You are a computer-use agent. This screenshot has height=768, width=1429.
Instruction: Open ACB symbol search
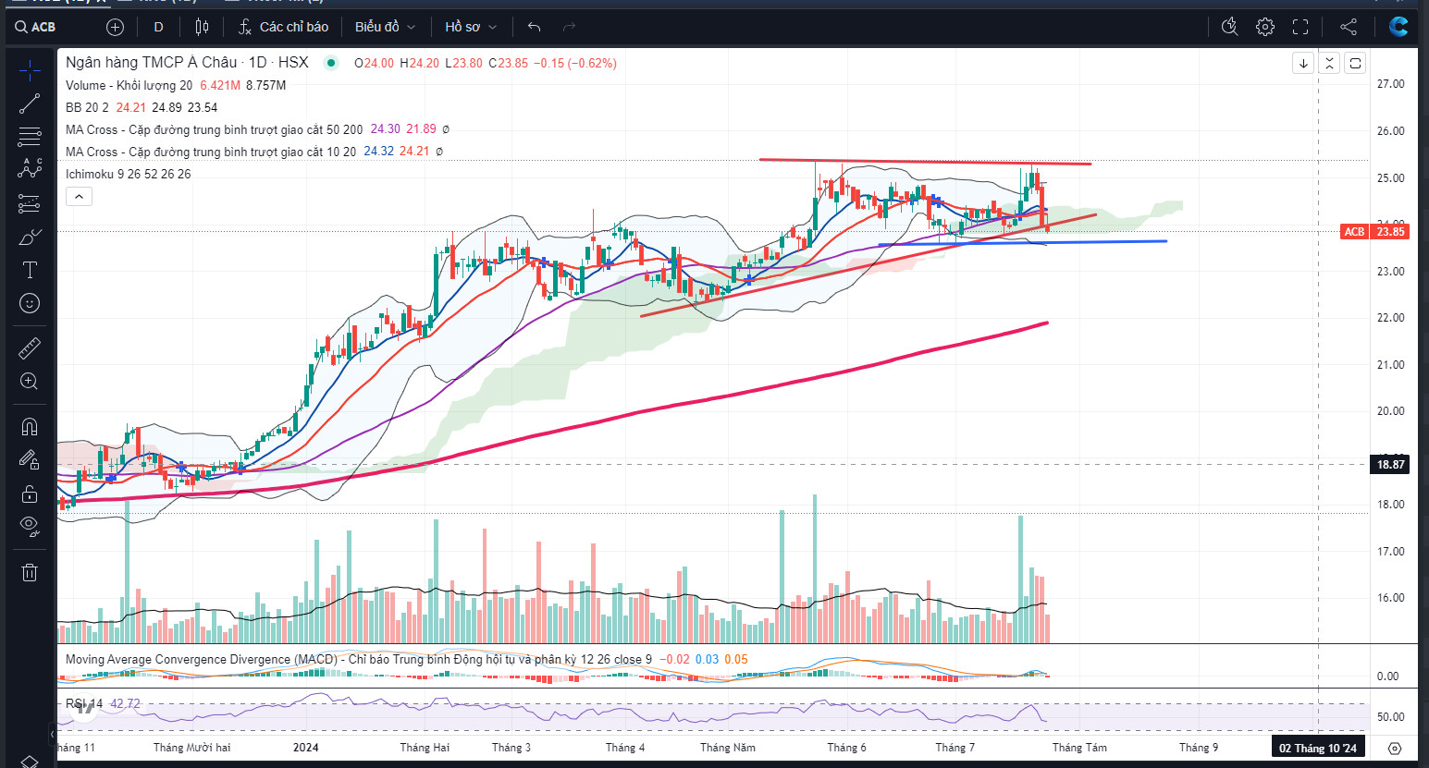(x=37, y=27)
